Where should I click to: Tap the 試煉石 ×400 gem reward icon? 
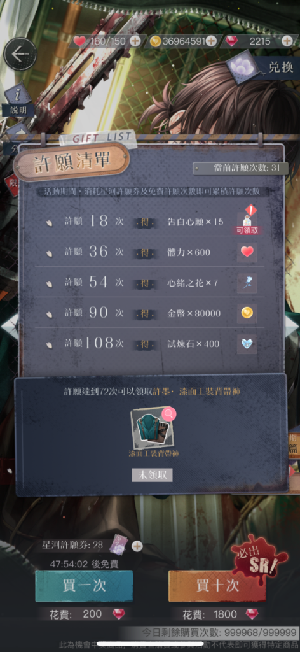[x=247, y=344]
